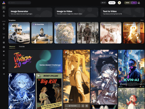
Task: Collapse the sidebar with the arrow icon
Action: tap(4, 74)
